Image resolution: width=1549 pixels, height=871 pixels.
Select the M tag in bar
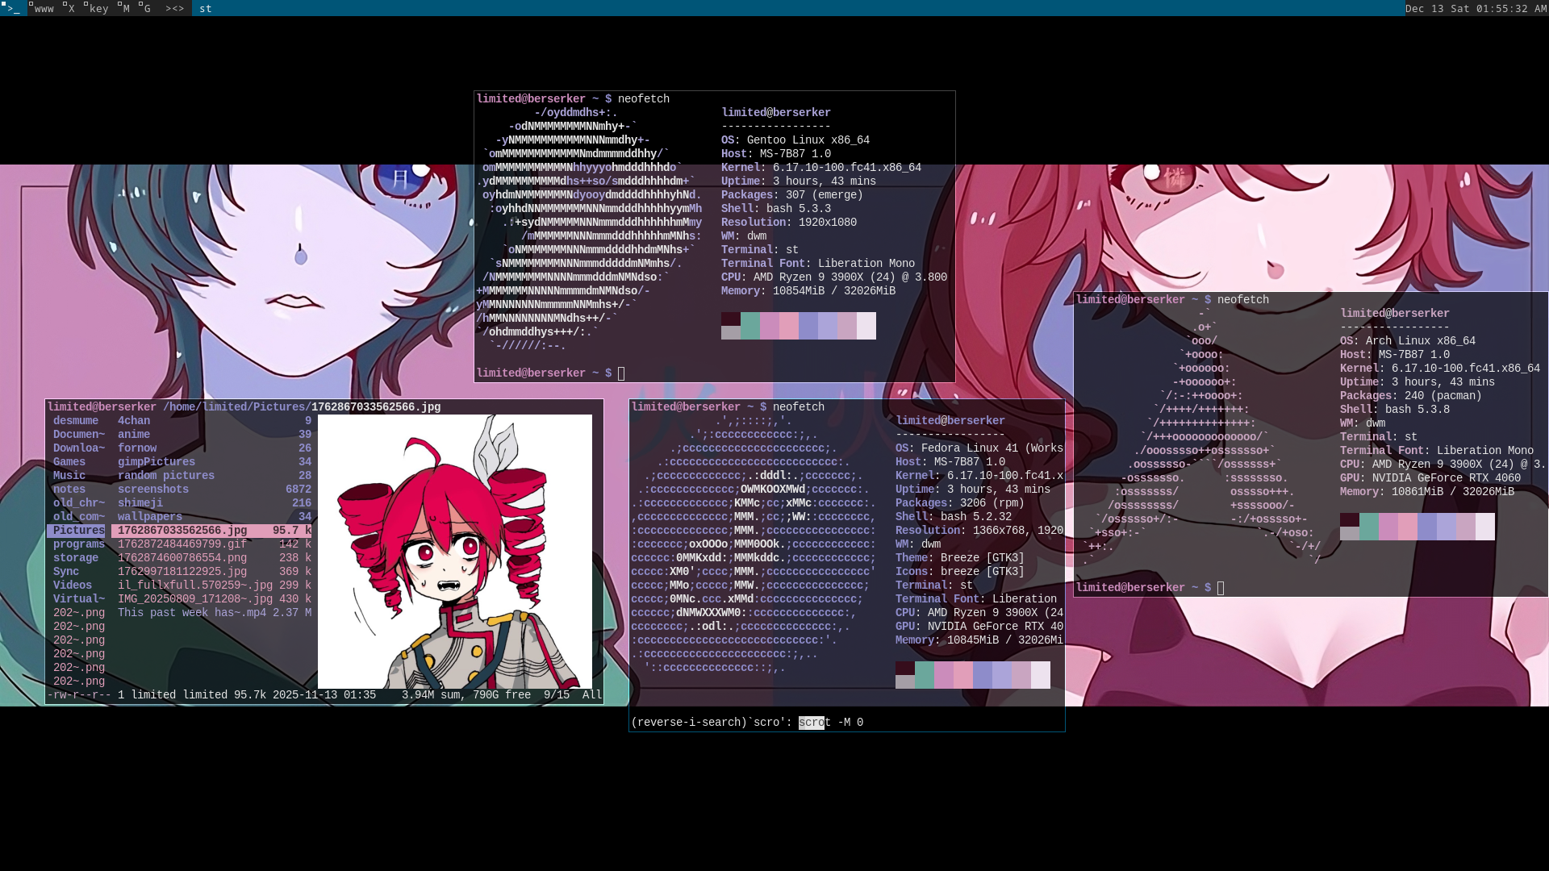click(x=124, y=8)
